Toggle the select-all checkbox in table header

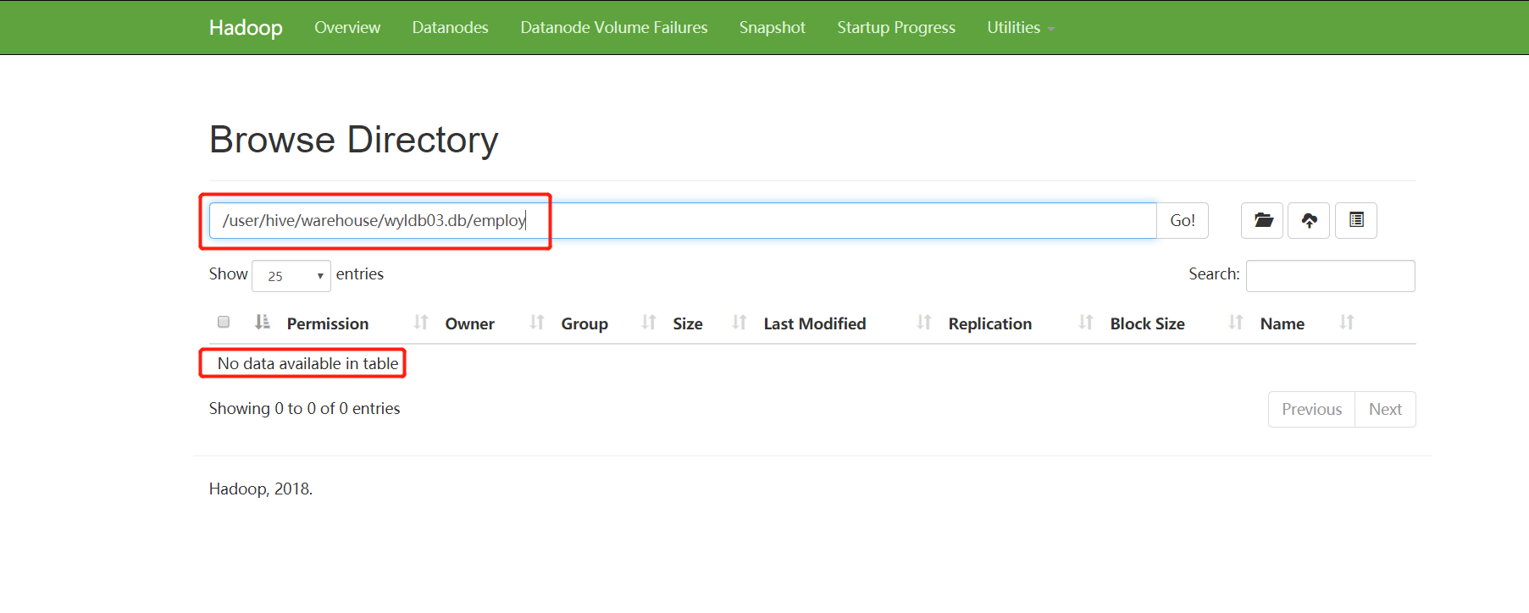tap(224, 322)
